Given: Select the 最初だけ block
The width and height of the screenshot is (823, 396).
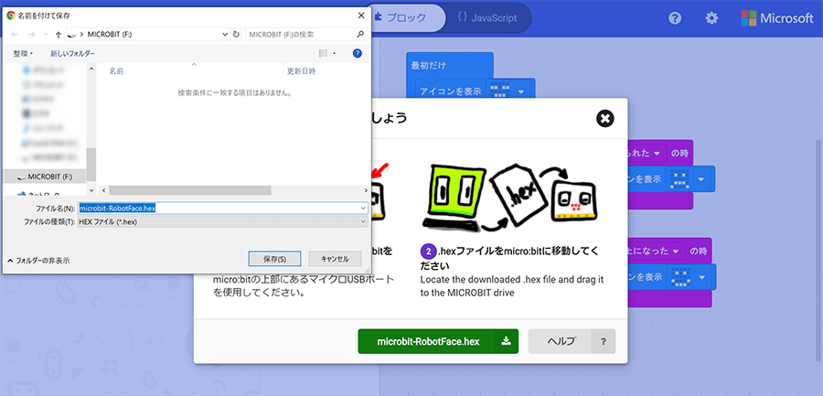Looking at the screenshot, I should point(428,66).
